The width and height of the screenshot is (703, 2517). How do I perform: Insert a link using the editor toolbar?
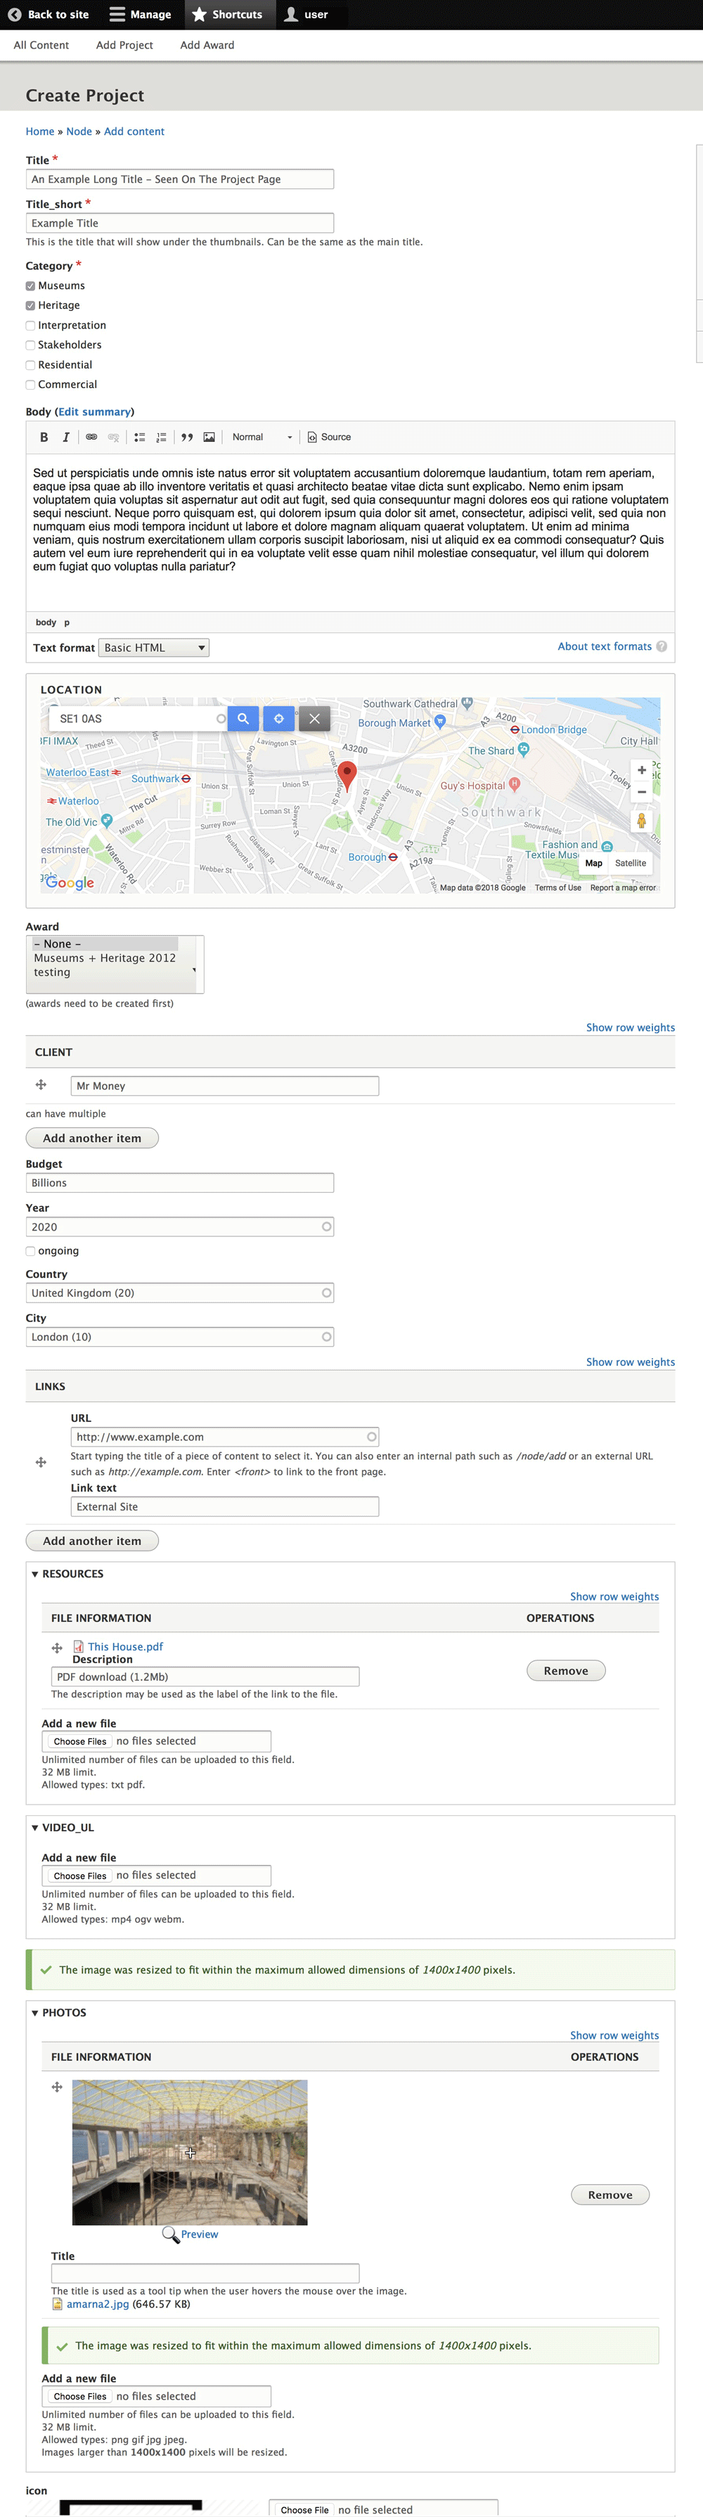[92, 437]
